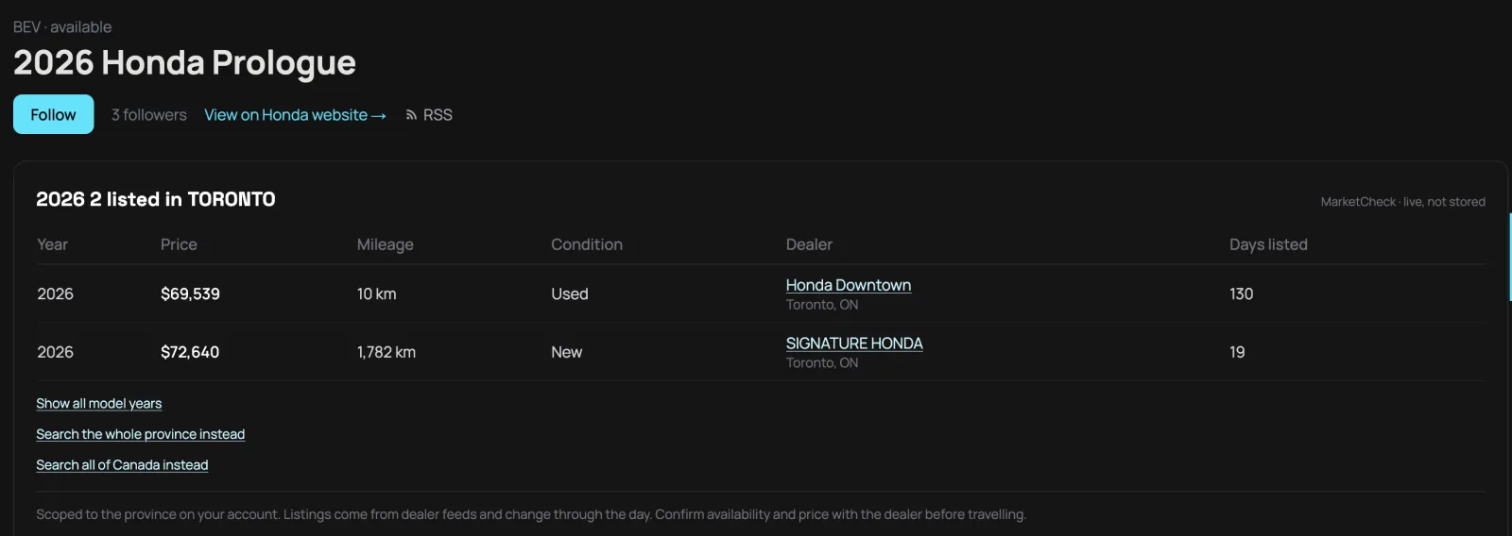Click the 2026 2 listed in TORONTO heading
The width and height of the screenshot is (1512, 536).
(156, 199)
